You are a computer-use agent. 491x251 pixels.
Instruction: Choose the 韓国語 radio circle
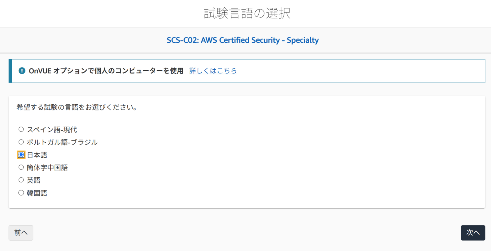(21, 193)
